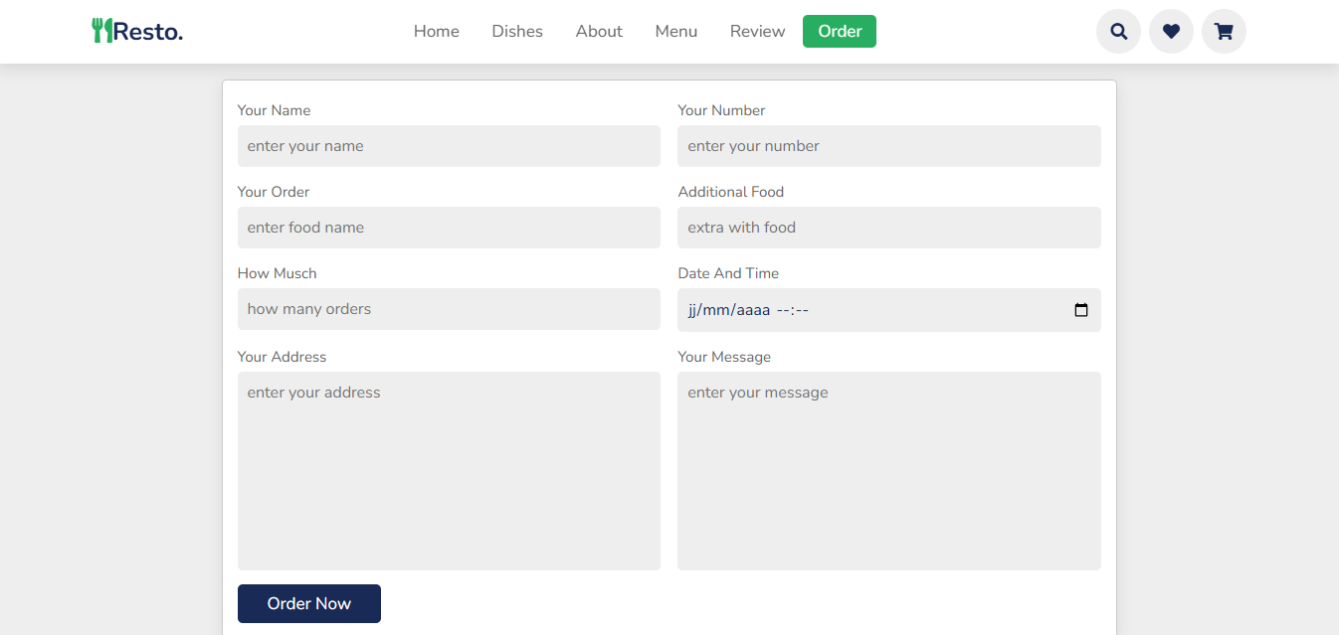Click the 'Your Message' label
This screenshot has width=1339, height=635.
(x=724, y=357)
